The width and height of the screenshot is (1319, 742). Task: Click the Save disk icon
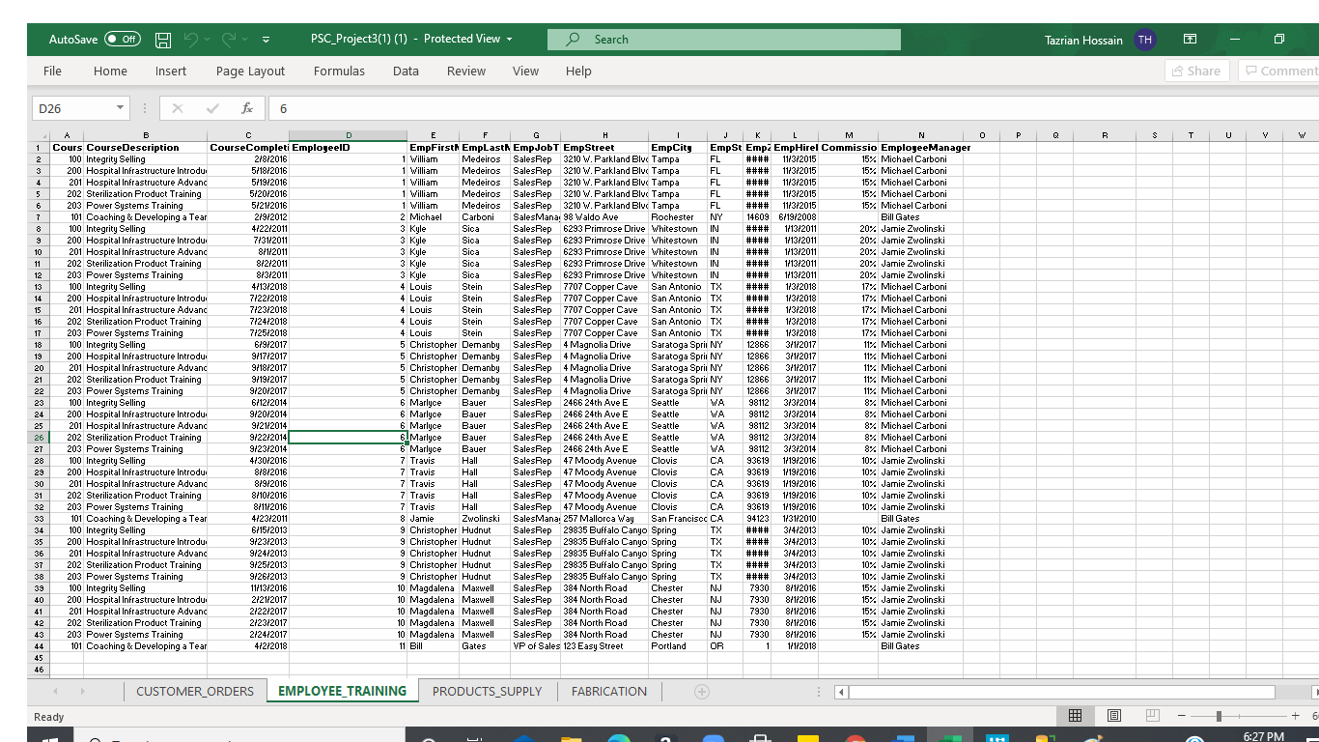point(163,40)
